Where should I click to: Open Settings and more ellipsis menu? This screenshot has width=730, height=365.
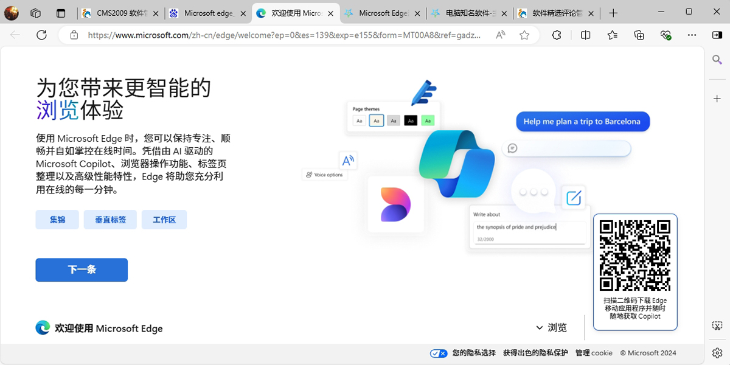[692, 35]
